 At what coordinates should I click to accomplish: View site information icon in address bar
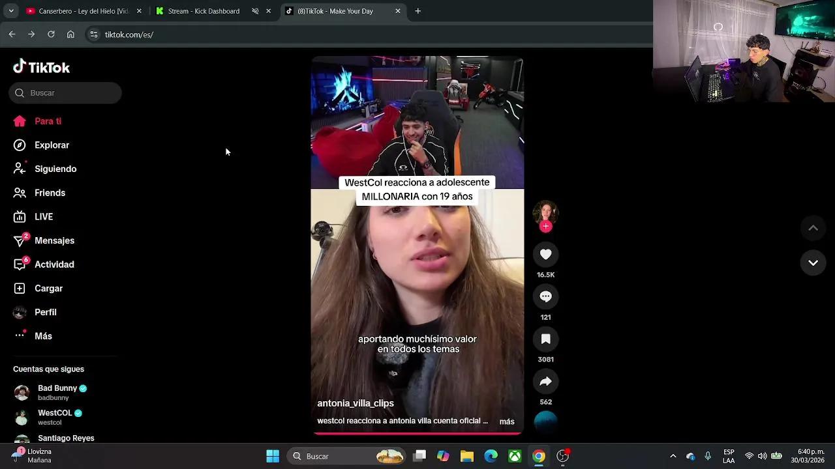pyautogui.click(x=93, y=35)
